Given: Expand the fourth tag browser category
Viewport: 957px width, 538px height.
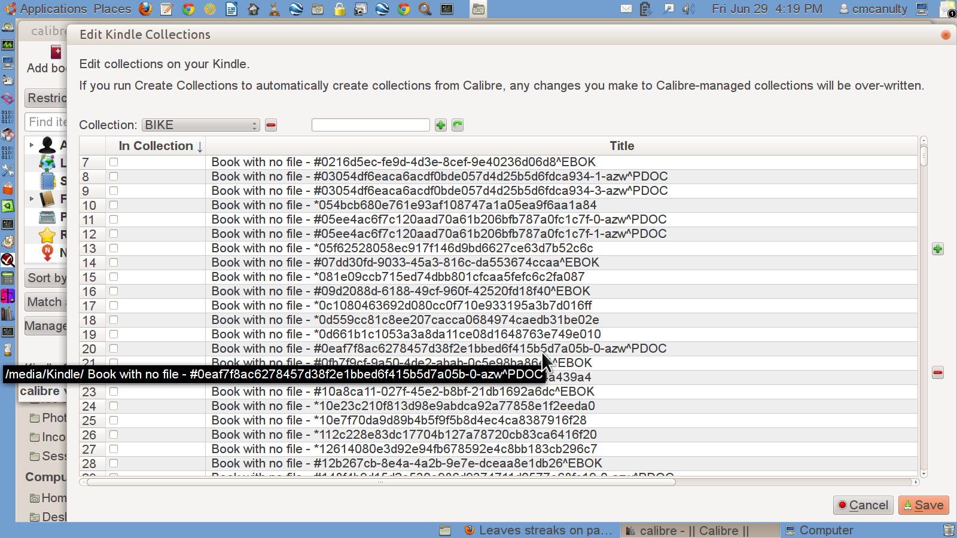Looking at the screenshot, I should tap(32, 198).
